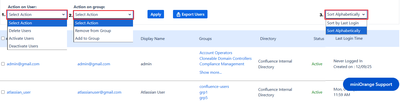Choose the Add to Group option
This screenshot has width=400, height=103.
click(x=87, y=38)
